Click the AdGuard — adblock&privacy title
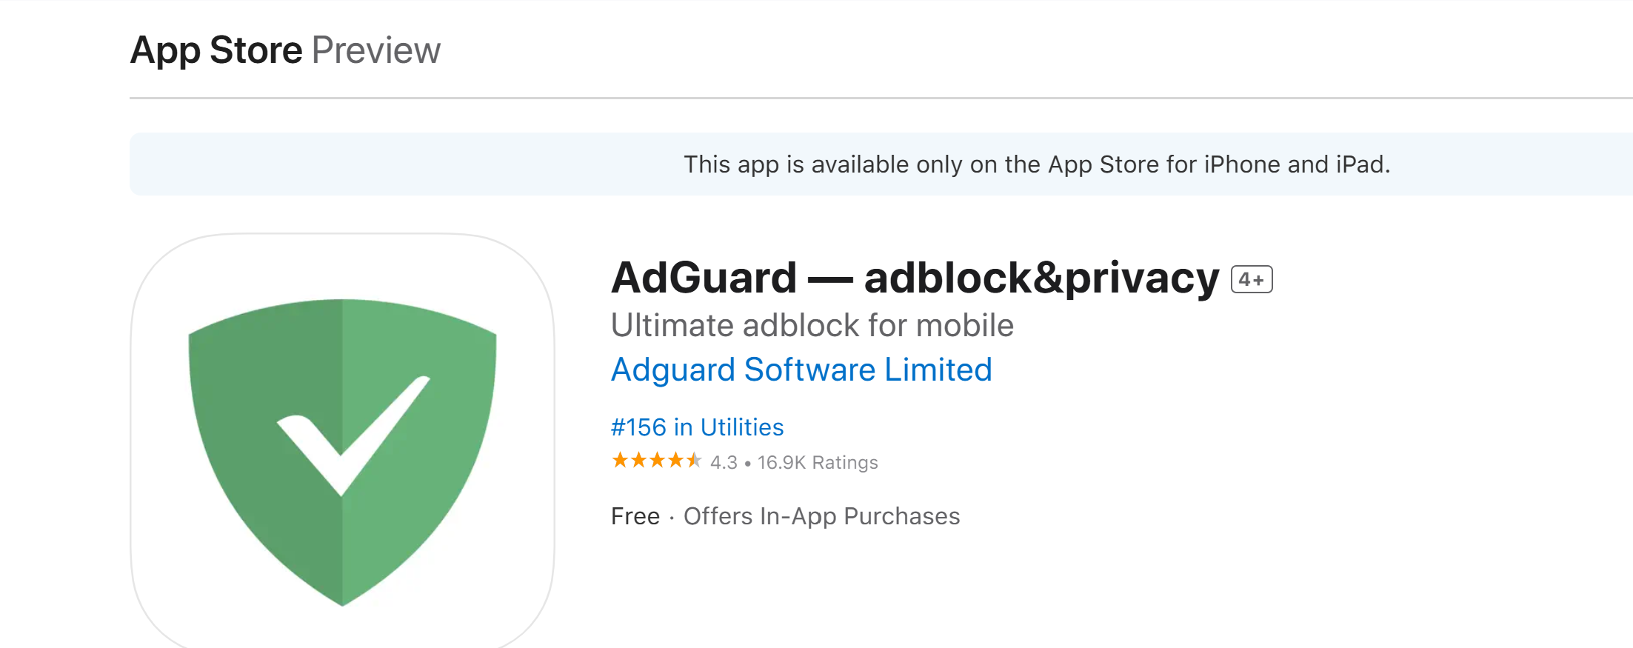The height and width of the screenshot is (648, 1633). (915, 278)
